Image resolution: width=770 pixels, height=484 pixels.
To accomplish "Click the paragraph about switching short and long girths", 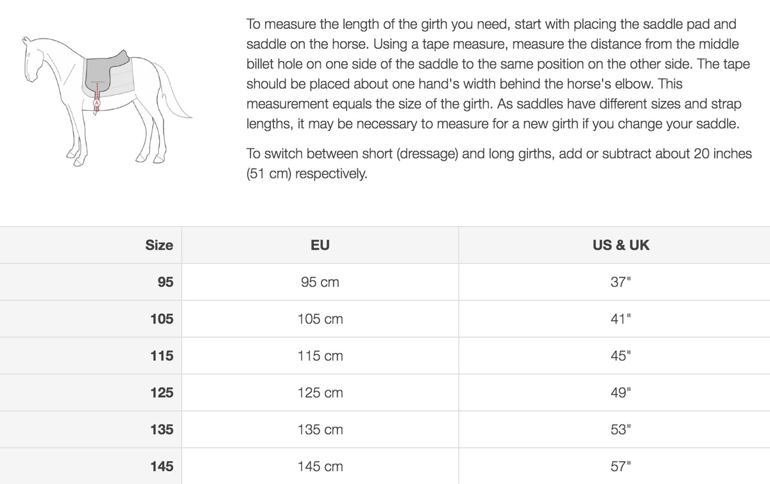I will (499, 164).
